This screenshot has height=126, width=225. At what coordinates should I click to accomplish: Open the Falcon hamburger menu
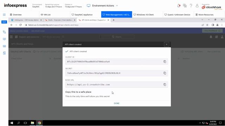tap(11, 37)
